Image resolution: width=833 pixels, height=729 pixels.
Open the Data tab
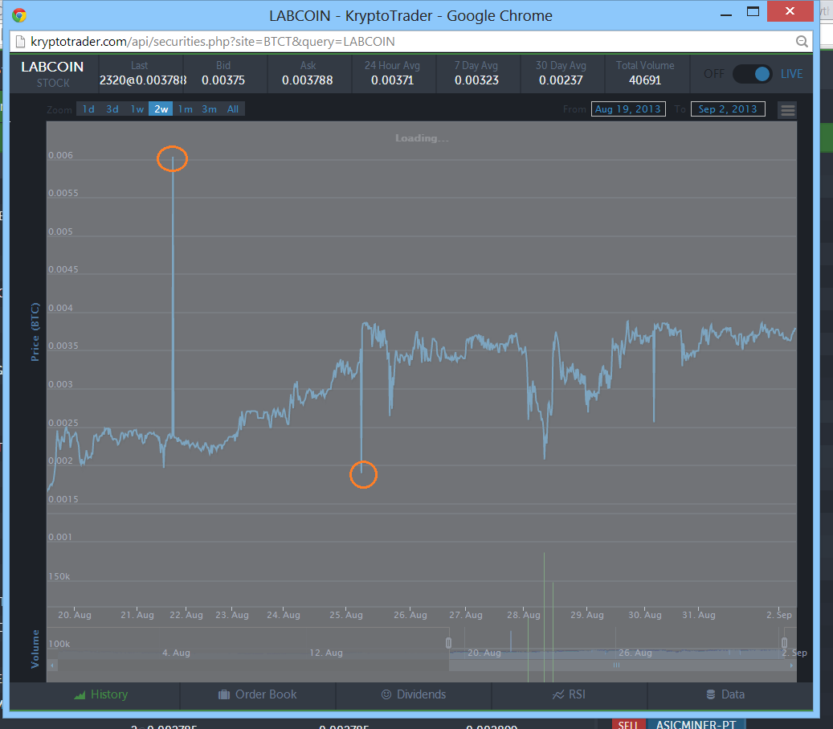coord(725,694)
